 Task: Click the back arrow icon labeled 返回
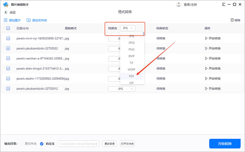pyautogui.click(x=6, y=12)
